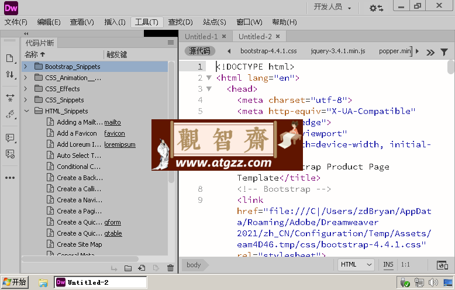
Task: Switch to the Untitled-1 tab
Action: click(x=201, y=36)
